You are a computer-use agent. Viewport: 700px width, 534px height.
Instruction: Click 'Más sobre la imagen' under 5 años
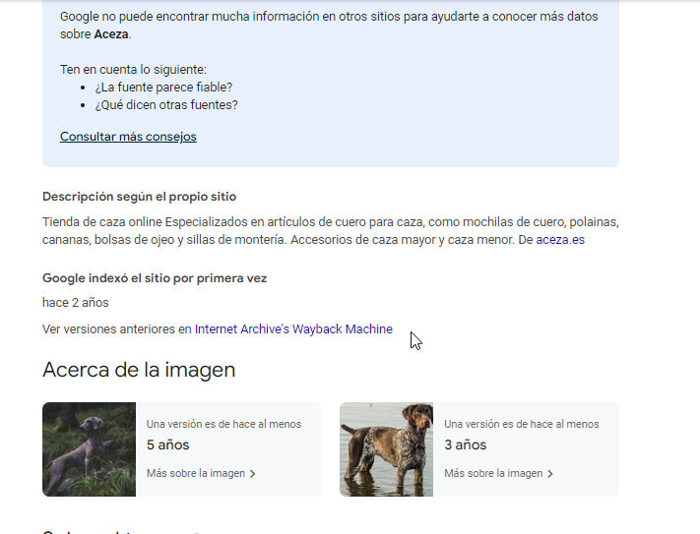coord(196,473)
